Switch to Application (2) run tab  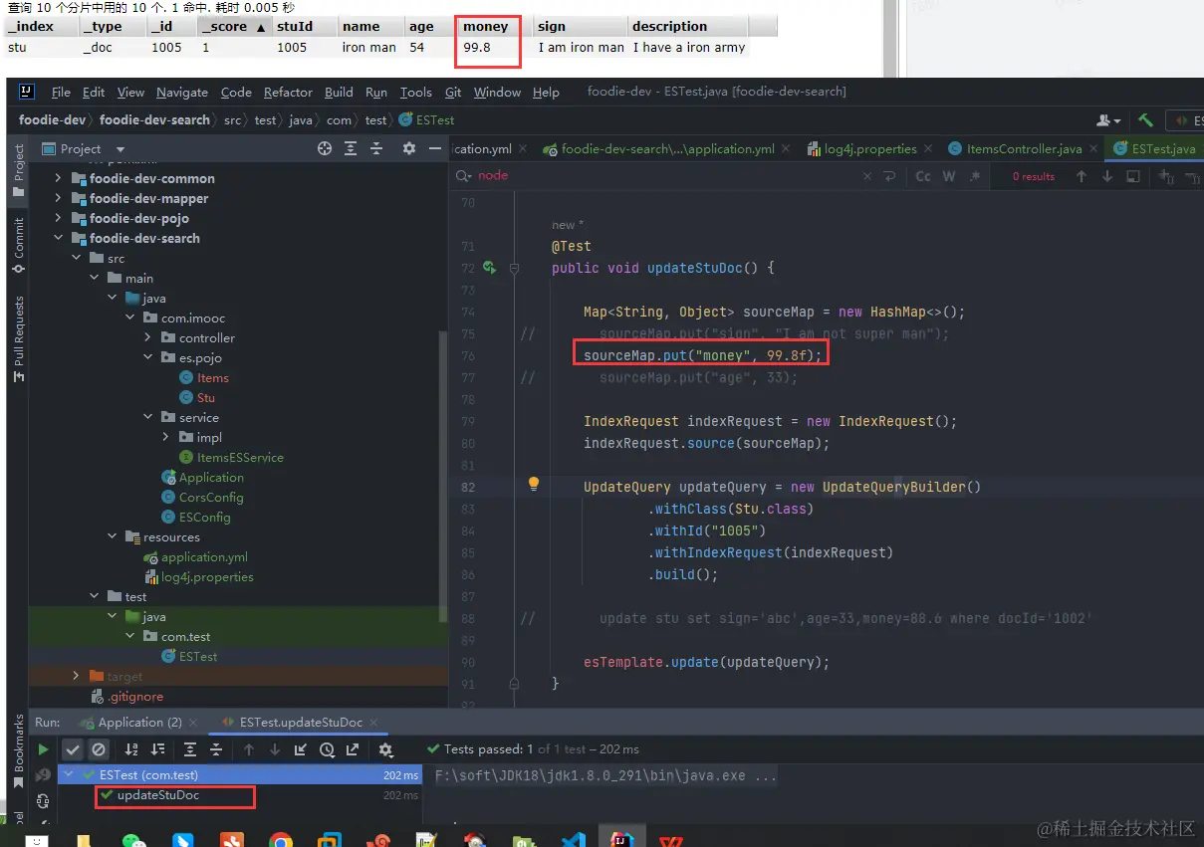pyautogui.click(x=139, y=722)
